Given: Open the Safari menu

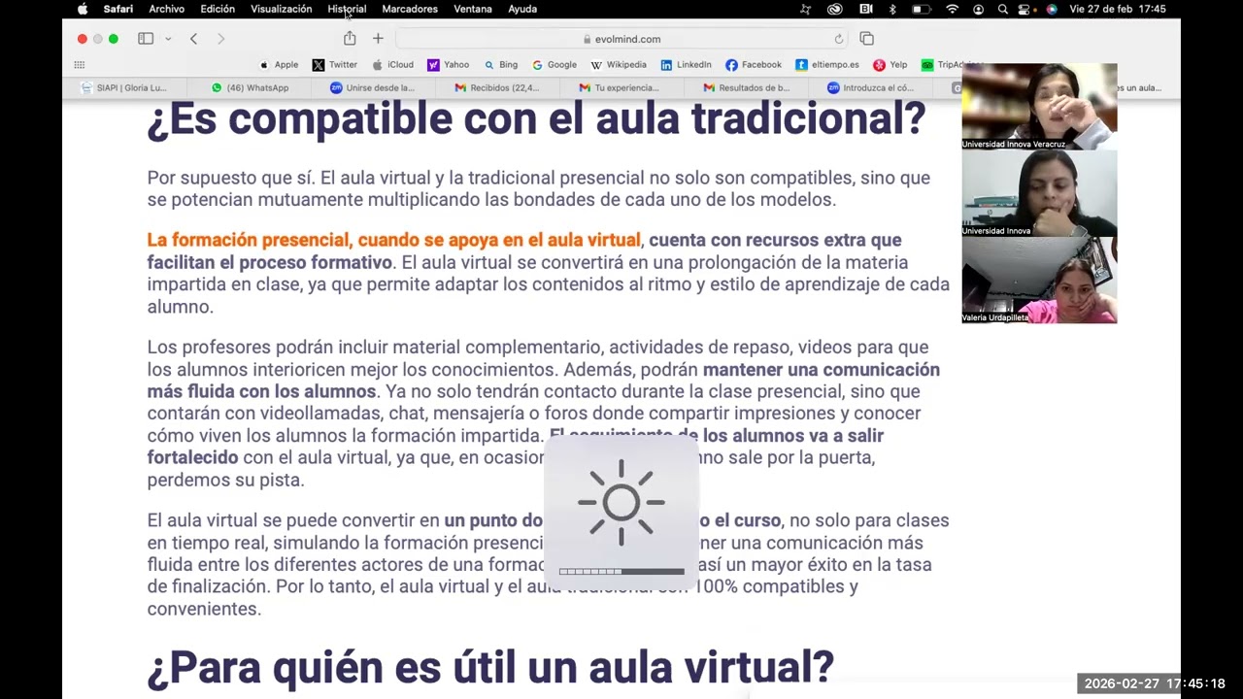Looking at the screenshot, I should [118, 9].
